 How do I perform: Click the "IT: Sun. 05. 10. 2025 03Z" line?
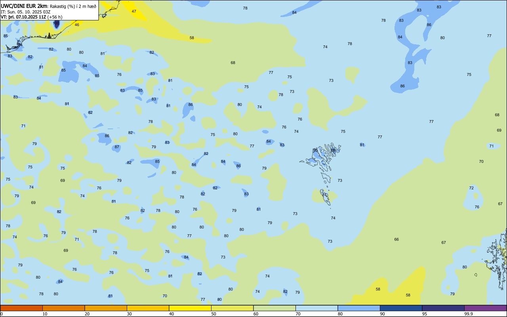coord(25,11)
